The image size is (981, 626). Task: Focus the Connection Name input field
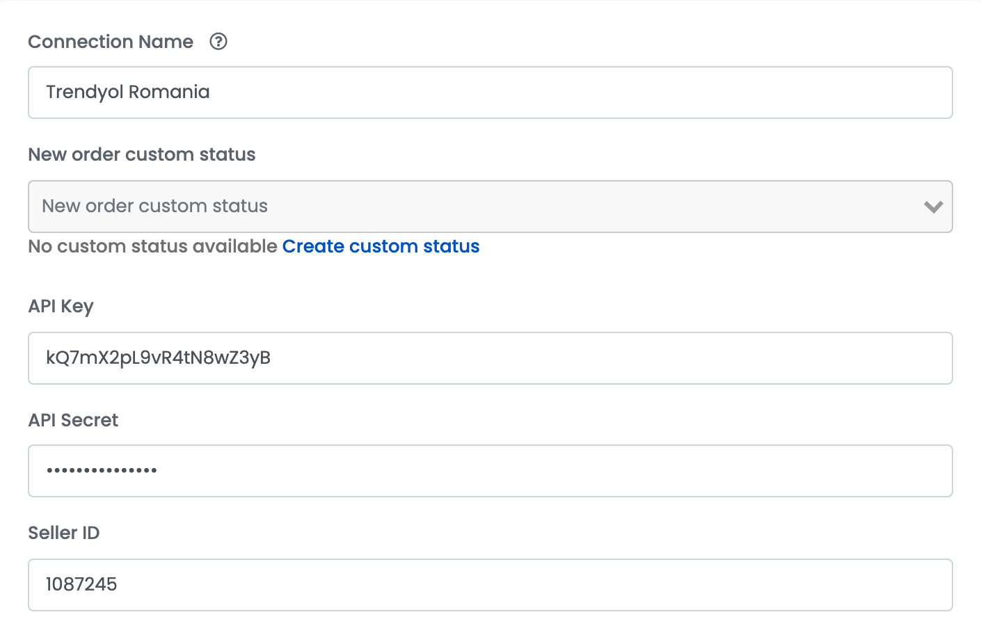coord(490,93)
